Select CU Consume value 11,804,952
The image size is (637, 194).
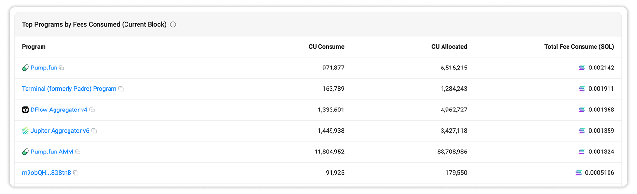[x=329, y=152]
